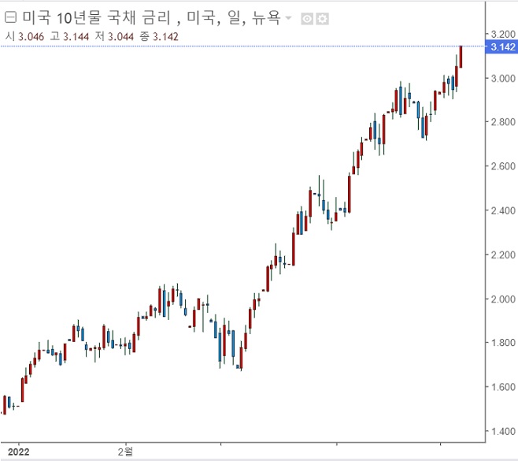Click the open value 시 3.046
Image resolution: width=518 pixels, height=461 pixels.
(x=24, y=36)
